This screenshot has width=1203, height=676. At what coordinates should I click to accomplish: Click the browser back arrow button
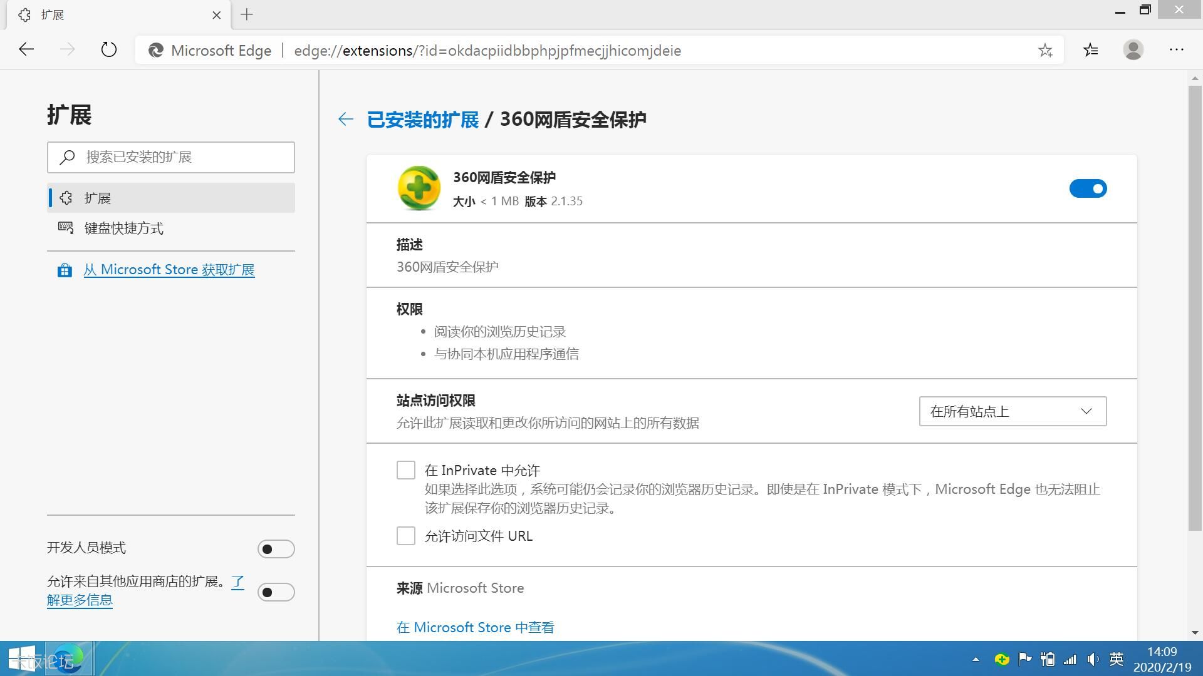[26, 50]
